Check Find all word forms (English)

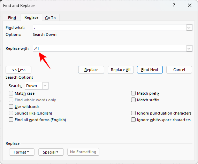(x=11, y=120)
